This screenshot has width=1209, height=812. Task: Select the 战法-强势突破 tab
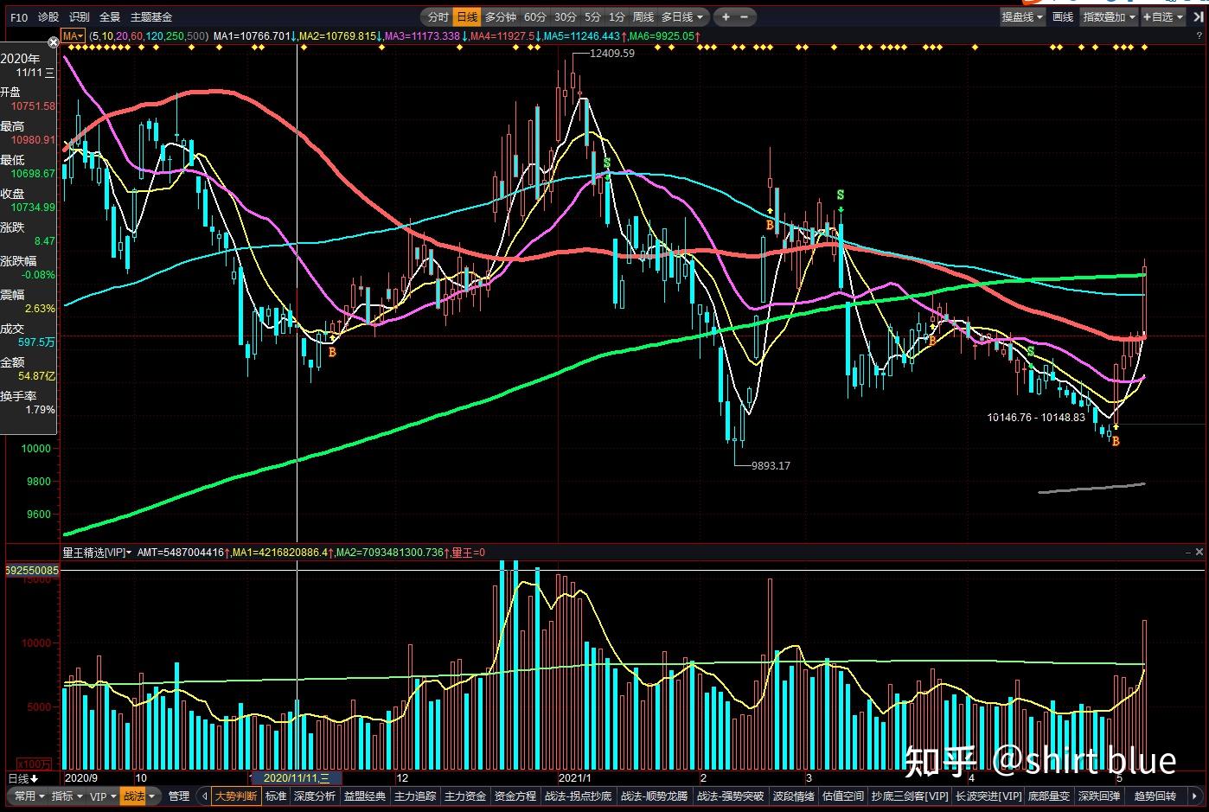[x=731, y=796]
